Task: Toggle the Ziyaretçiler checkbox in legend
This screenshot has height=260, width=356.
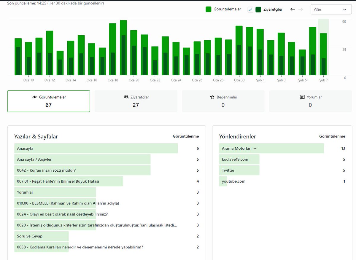Action: (x=250, y=9)
